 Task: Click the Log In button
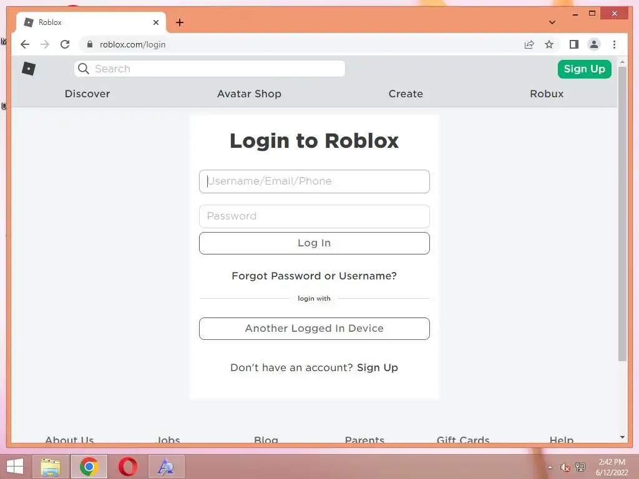click(315, 243)
